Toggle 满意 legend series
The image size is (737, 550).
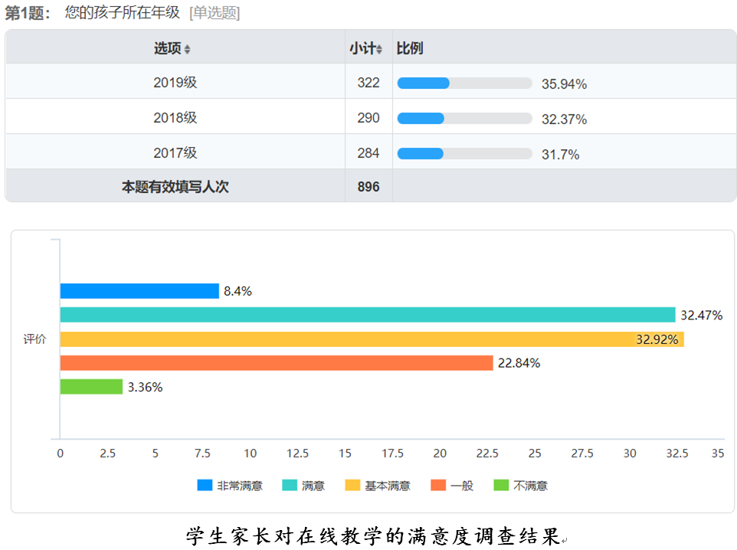303,486
